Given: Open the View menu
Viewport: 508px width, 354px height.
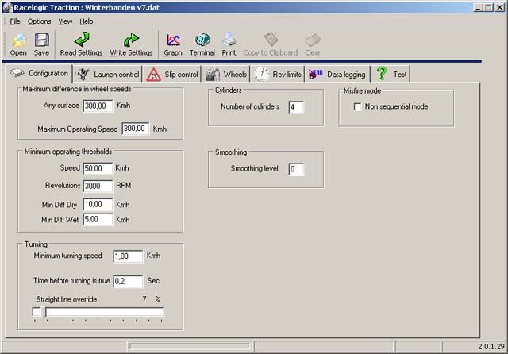Looking at the screenshot, I should tap(65, 21).
